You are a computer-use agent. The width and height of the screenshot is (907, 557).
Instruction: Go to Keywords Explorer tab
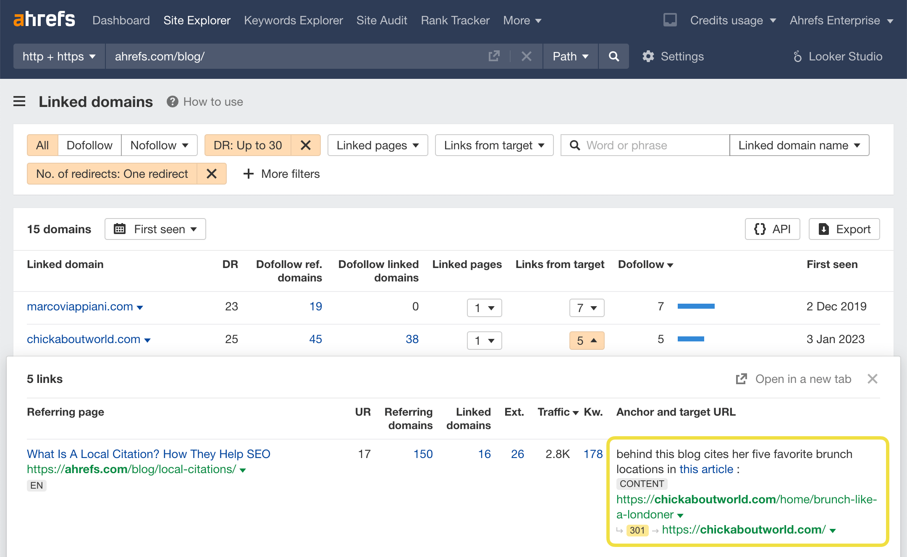tap(293, 20)
